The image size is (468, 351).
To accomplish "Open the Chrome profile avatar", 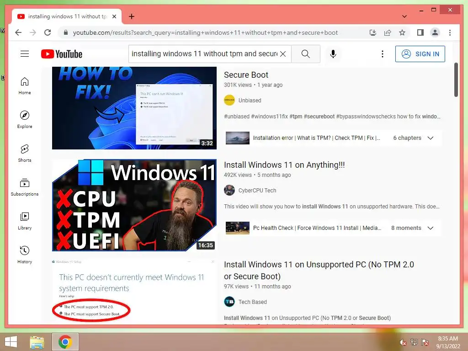I will [435, 32].
